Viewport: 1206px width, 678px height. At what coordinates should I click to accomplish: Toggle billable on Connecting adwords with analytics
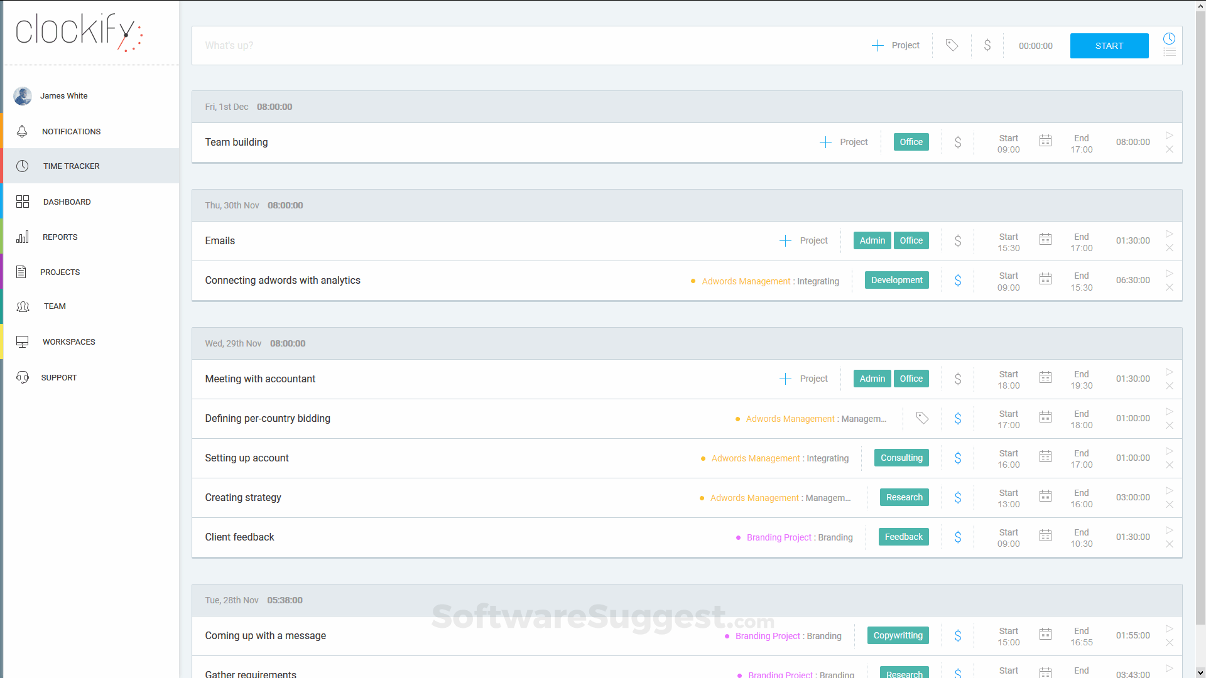click(x=957, y=281)
